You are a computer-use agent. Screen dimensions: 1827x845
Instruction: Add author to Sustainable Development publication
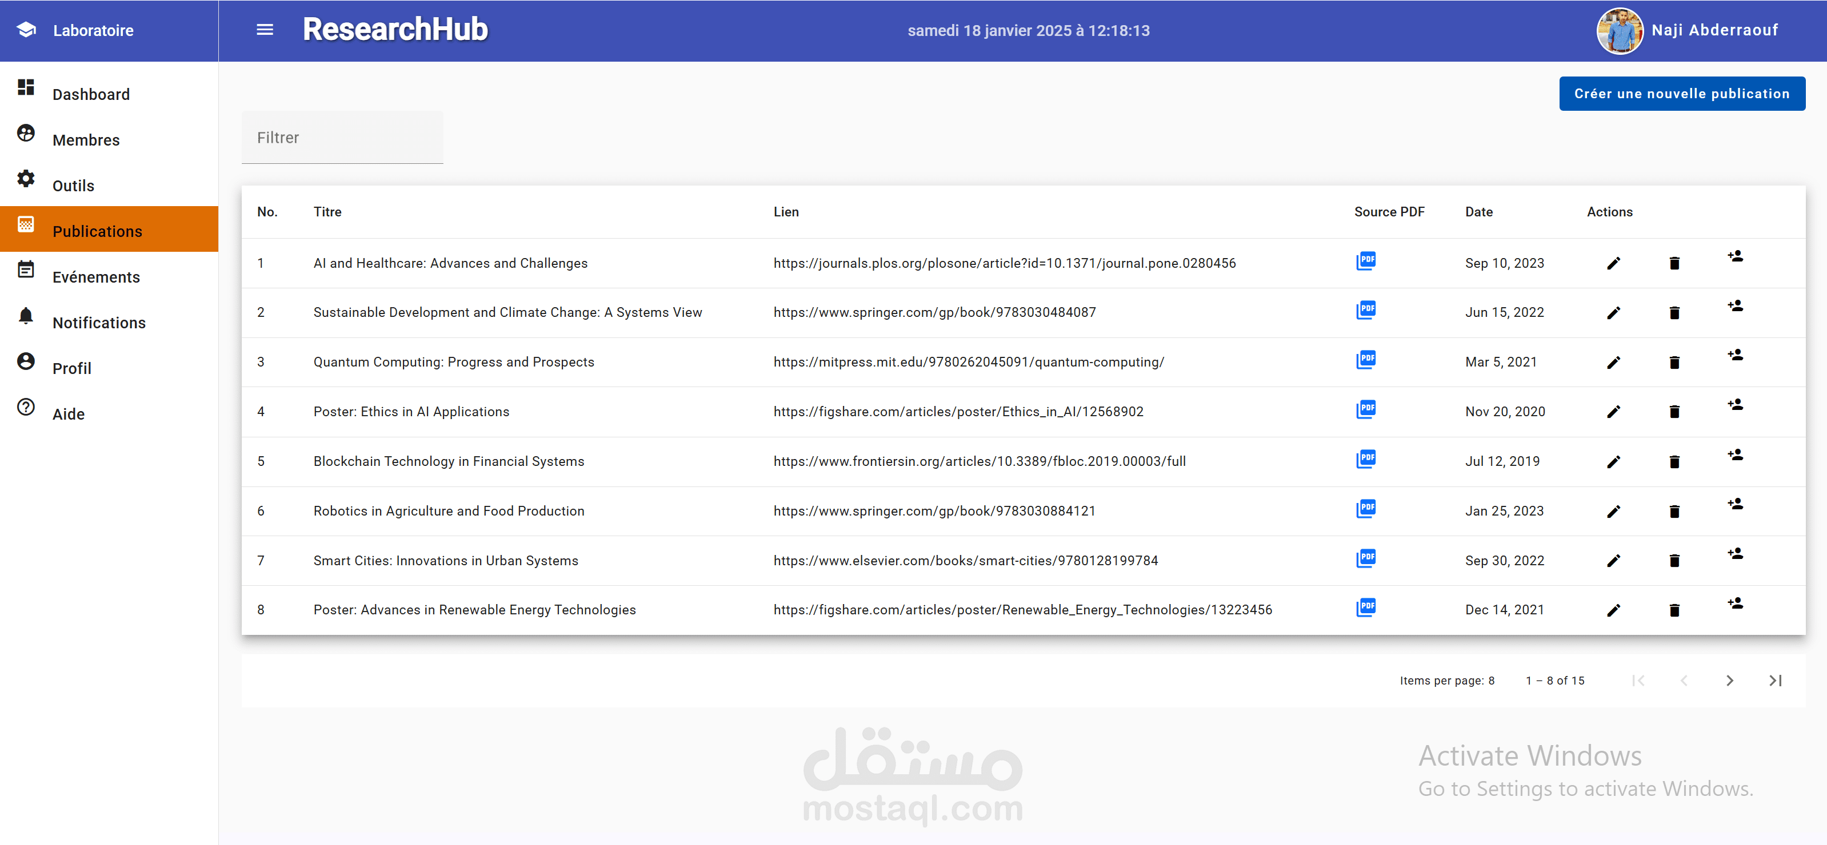(1735, 306)
